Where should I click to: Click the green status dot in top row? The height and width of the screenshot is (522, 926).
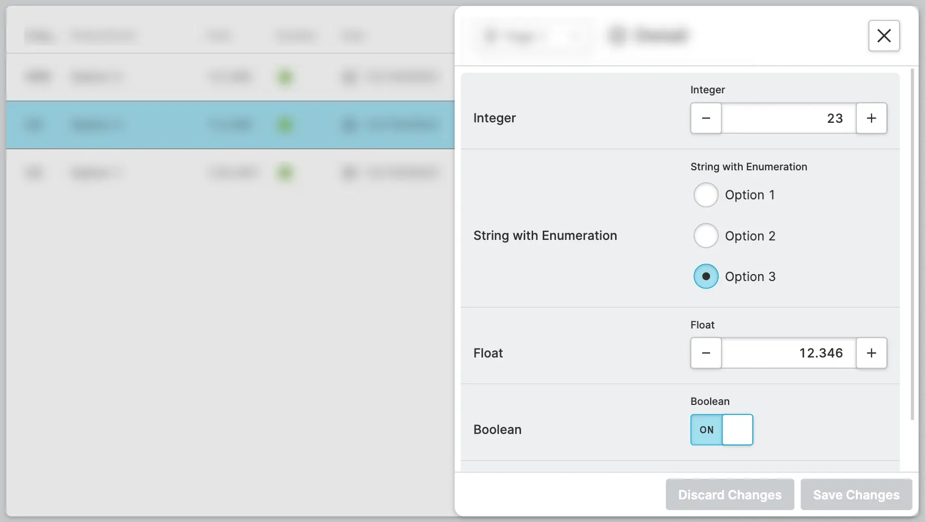click(x=285, y=77)
